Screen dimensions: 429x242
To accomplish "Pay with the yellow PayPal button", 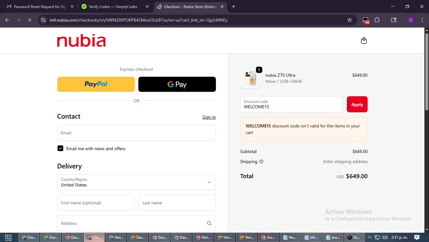I will coord(96,84).
